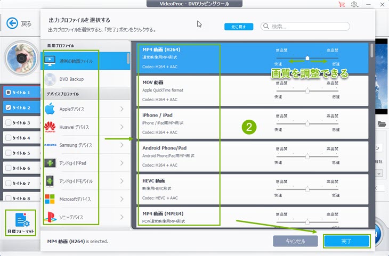389x256 pixels.
Task: Choose the MP4 動画 (MPEG4) profile
Action: 252,217
